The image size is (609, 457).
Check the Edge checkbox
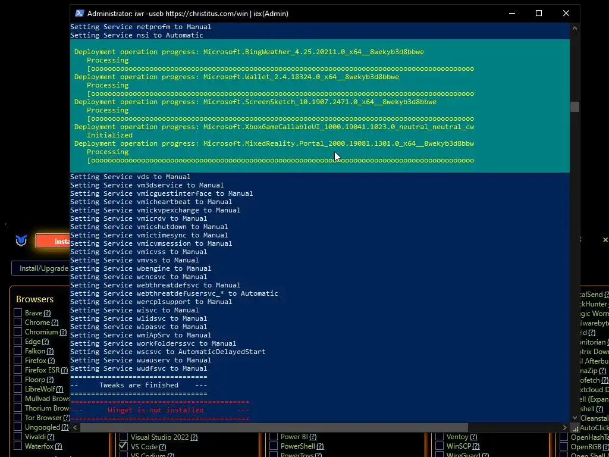pos(18,341)
